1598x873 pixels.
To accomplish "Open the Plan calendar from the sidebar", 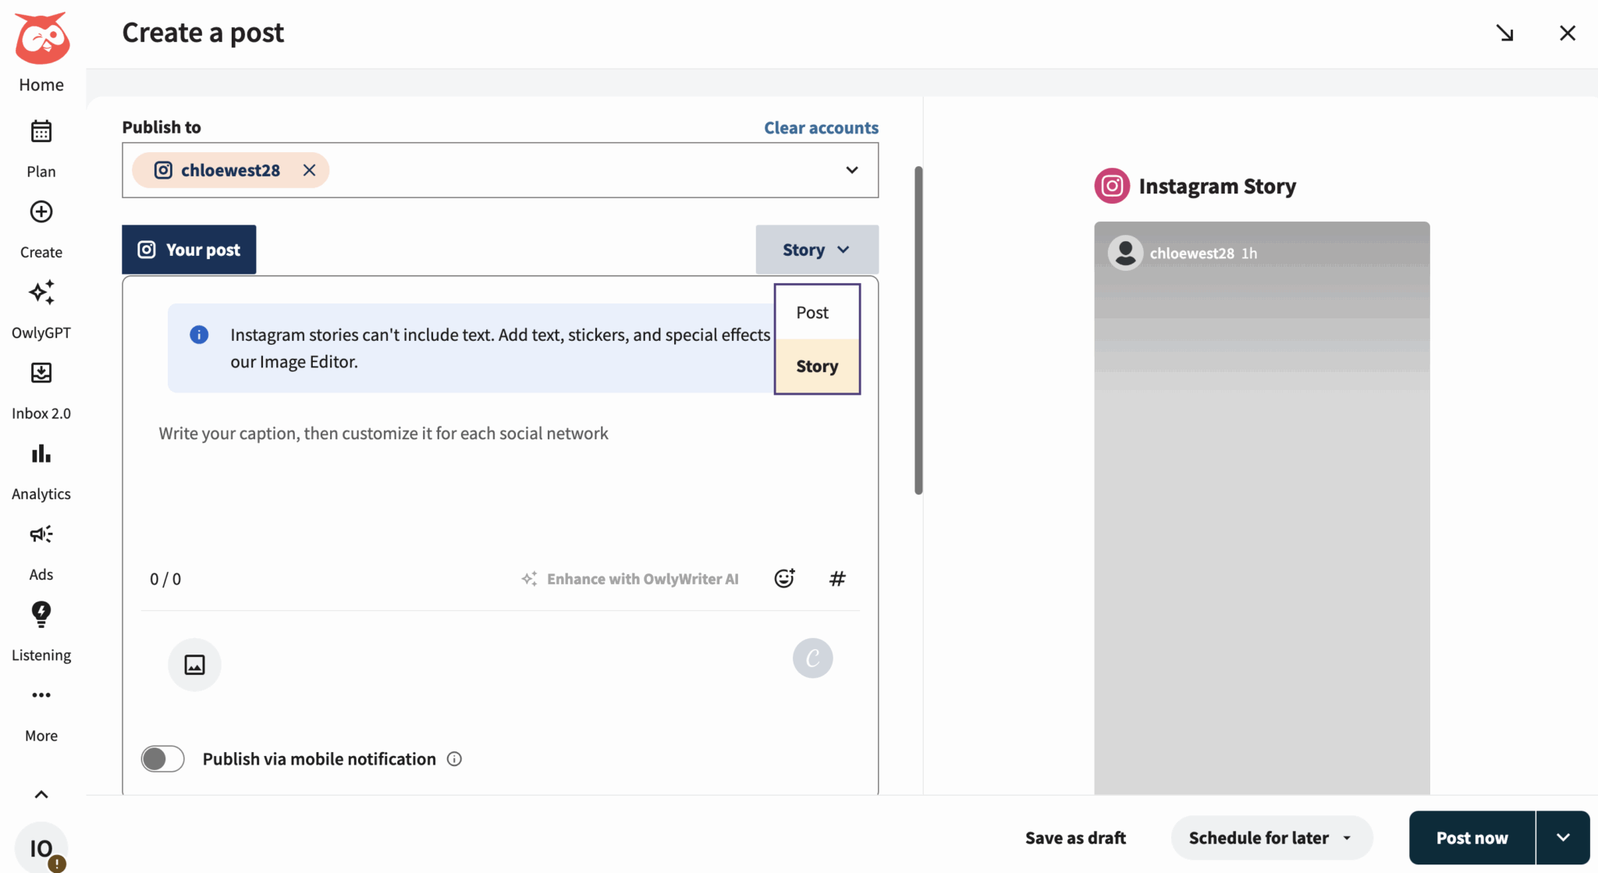I will [41, 131].
